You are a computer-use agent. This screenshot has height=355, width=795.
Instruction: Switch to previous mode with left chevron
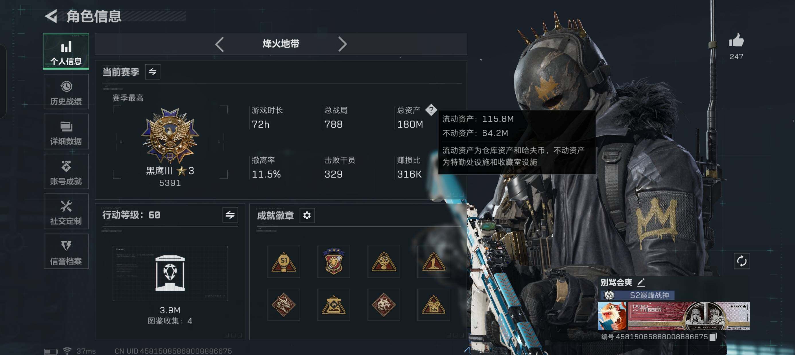219,44
